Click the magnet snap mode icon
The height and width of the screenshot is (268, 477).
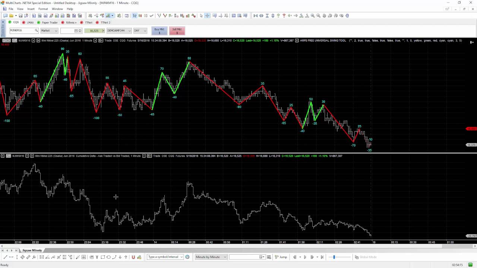133,257
